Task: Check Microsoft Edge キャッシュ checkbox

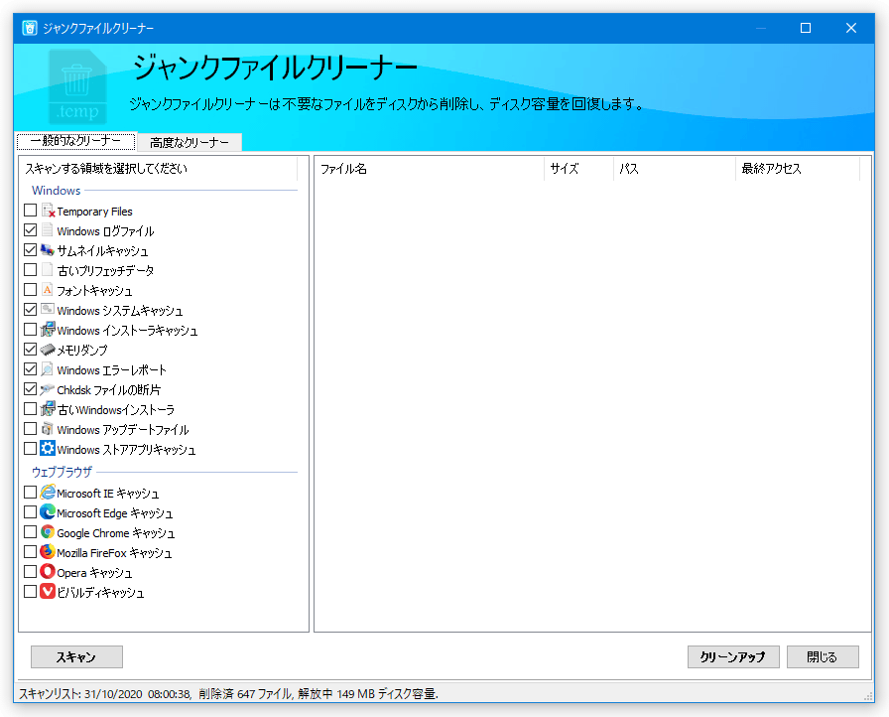Action: point(31,512)
